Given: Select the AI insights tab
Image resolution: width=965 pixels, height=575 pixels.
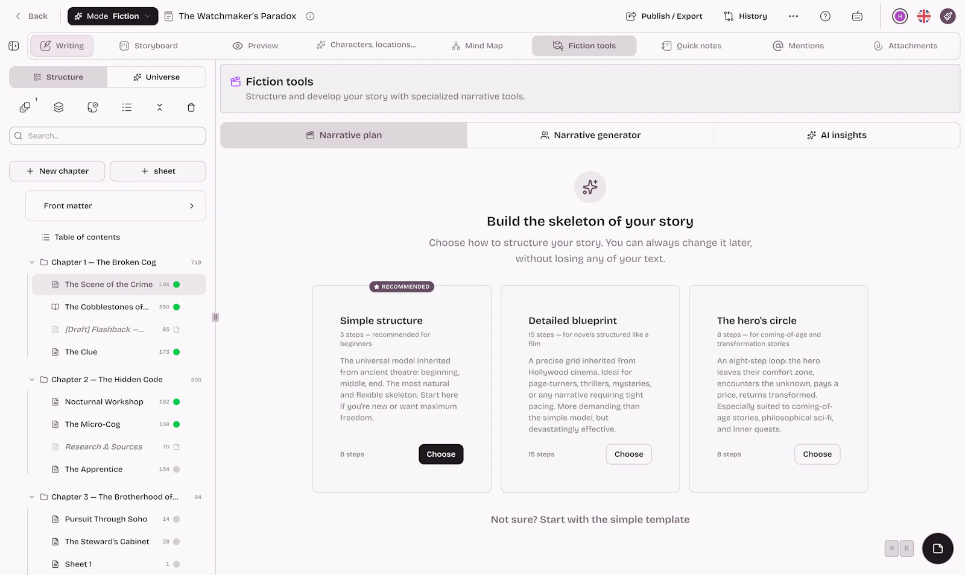Looking at the screenshot, I should click(x=837, y=136).
